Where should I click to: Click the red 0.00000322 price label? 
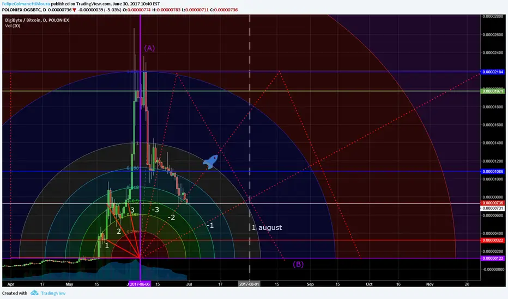click(x=493, y=240)
